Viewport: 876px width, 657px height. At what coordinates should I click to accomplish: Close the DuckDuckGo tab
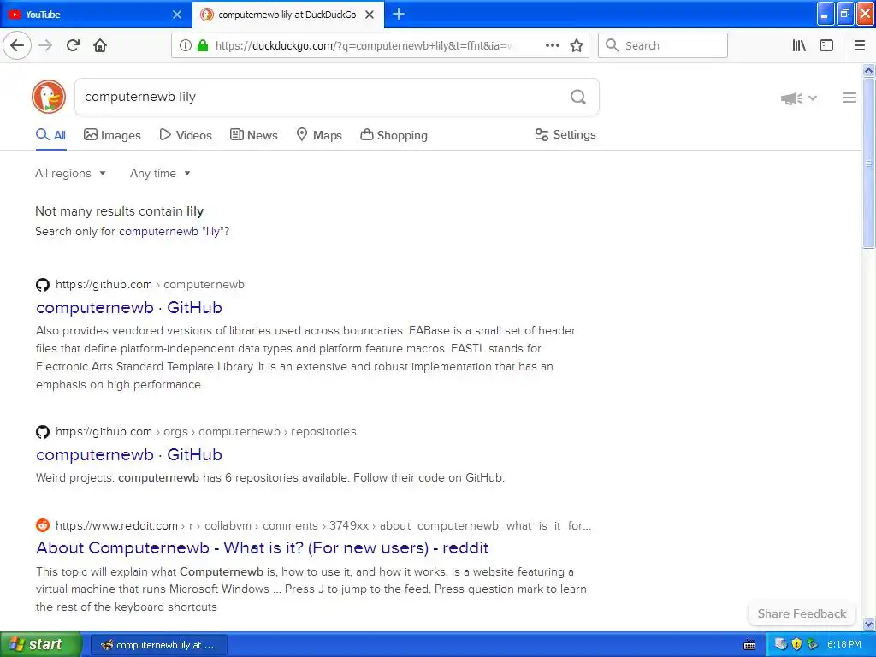click(x=370, y=15)
